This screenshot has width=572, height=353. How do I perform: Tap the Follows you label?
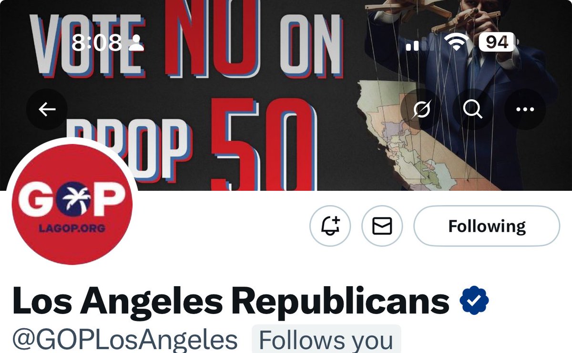326,340
